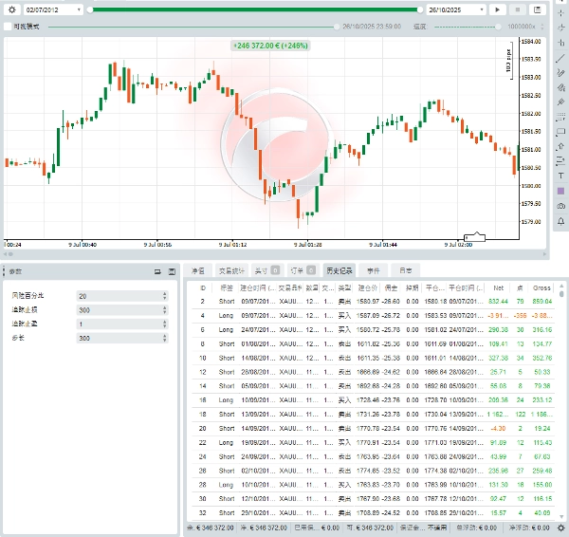Select the text annotation tool
This screenshot has height=537, width=569.
tap(560, 176)
